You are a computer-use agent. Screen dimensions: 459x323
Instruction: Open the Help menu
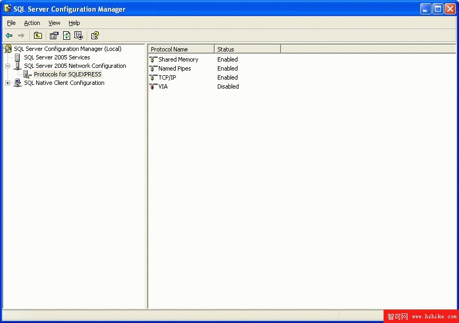[x=74, y=23]
